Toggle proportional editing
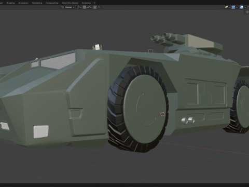This screenshot has width=249, height=187. pos(95,7)
